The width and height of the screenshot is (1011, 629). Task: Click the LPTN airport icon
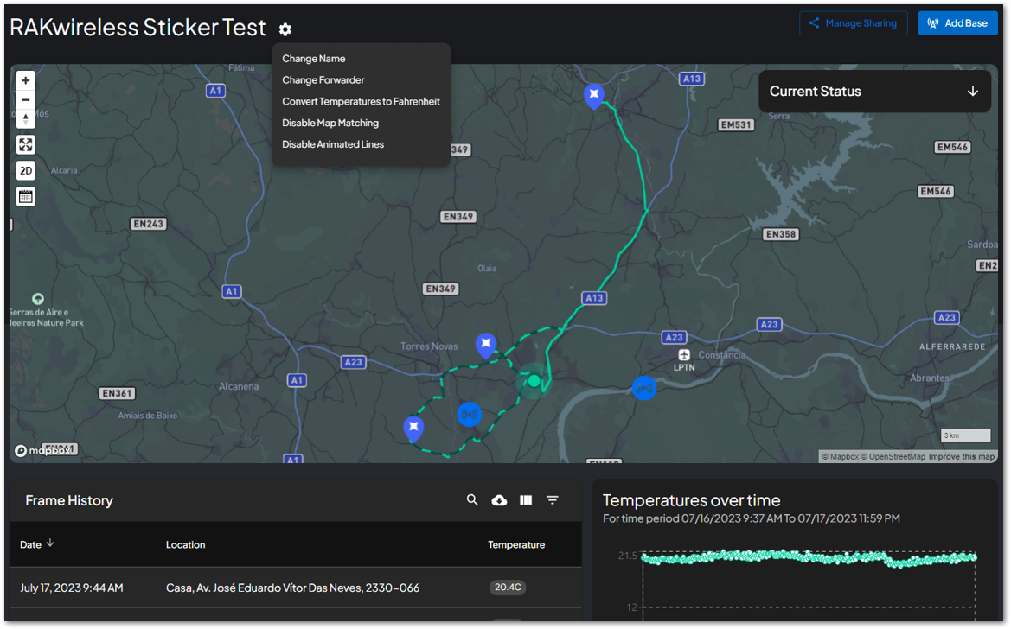684,355
